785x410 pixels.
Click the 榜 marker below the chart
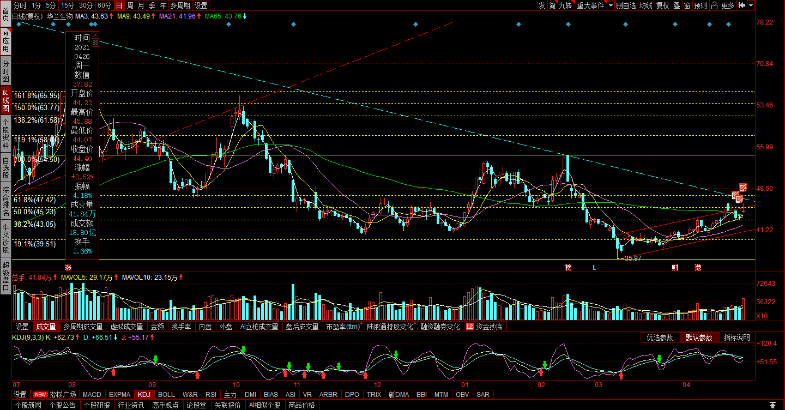pos(569,267)
